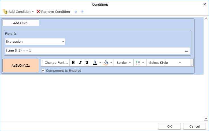Click the AaBbCcYyZz style preview swatch
Viewport: 209px width, 131px height.
(x=21, y=65)
